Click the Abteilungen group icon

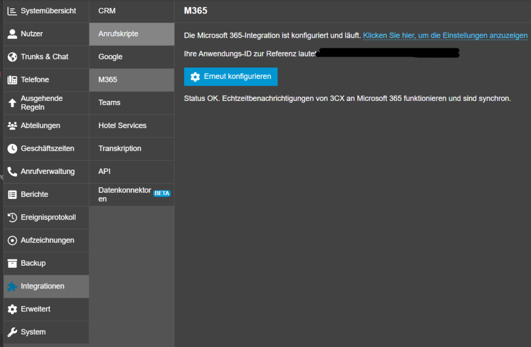[x=12, y=126]
